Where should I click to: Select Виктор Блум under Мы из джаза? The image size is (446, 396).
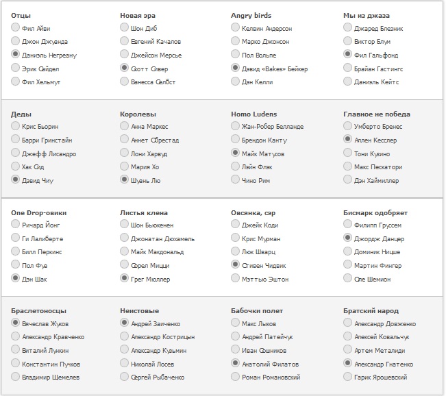tap(348, 42)
